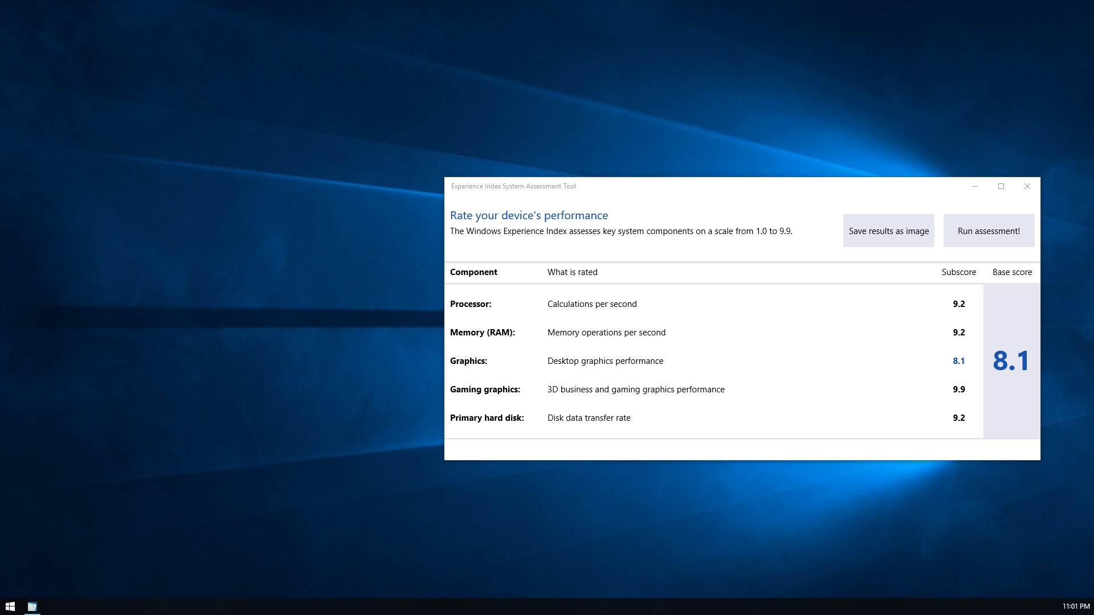Select the Processor component row label
The width and height of the screenshot is (1094, 615).
471,304
